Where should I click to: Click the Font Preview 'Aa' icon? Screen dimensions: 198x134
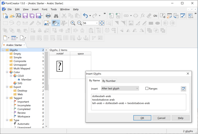[x=18, y=16]
